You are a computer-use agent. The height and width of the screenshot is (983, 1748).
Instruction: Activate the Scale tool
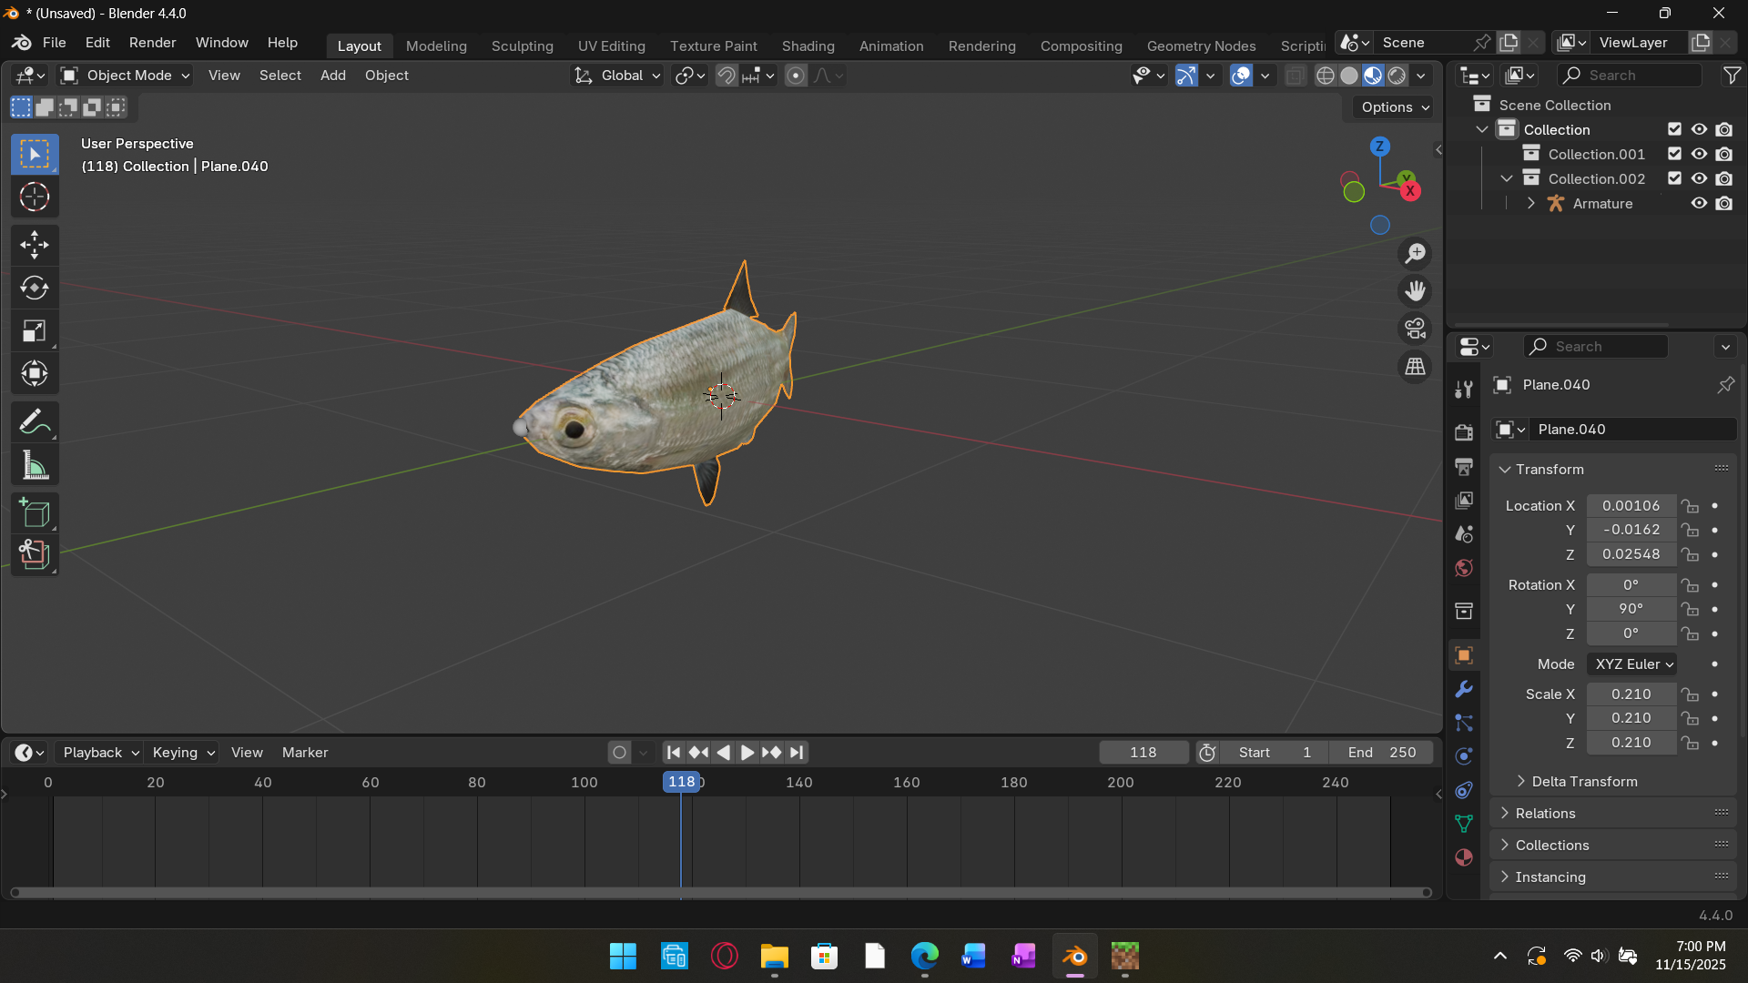35,331
